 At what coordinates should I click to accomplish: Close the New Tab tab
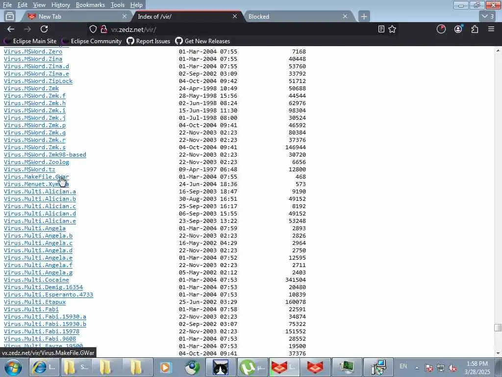tap(125, 16)
